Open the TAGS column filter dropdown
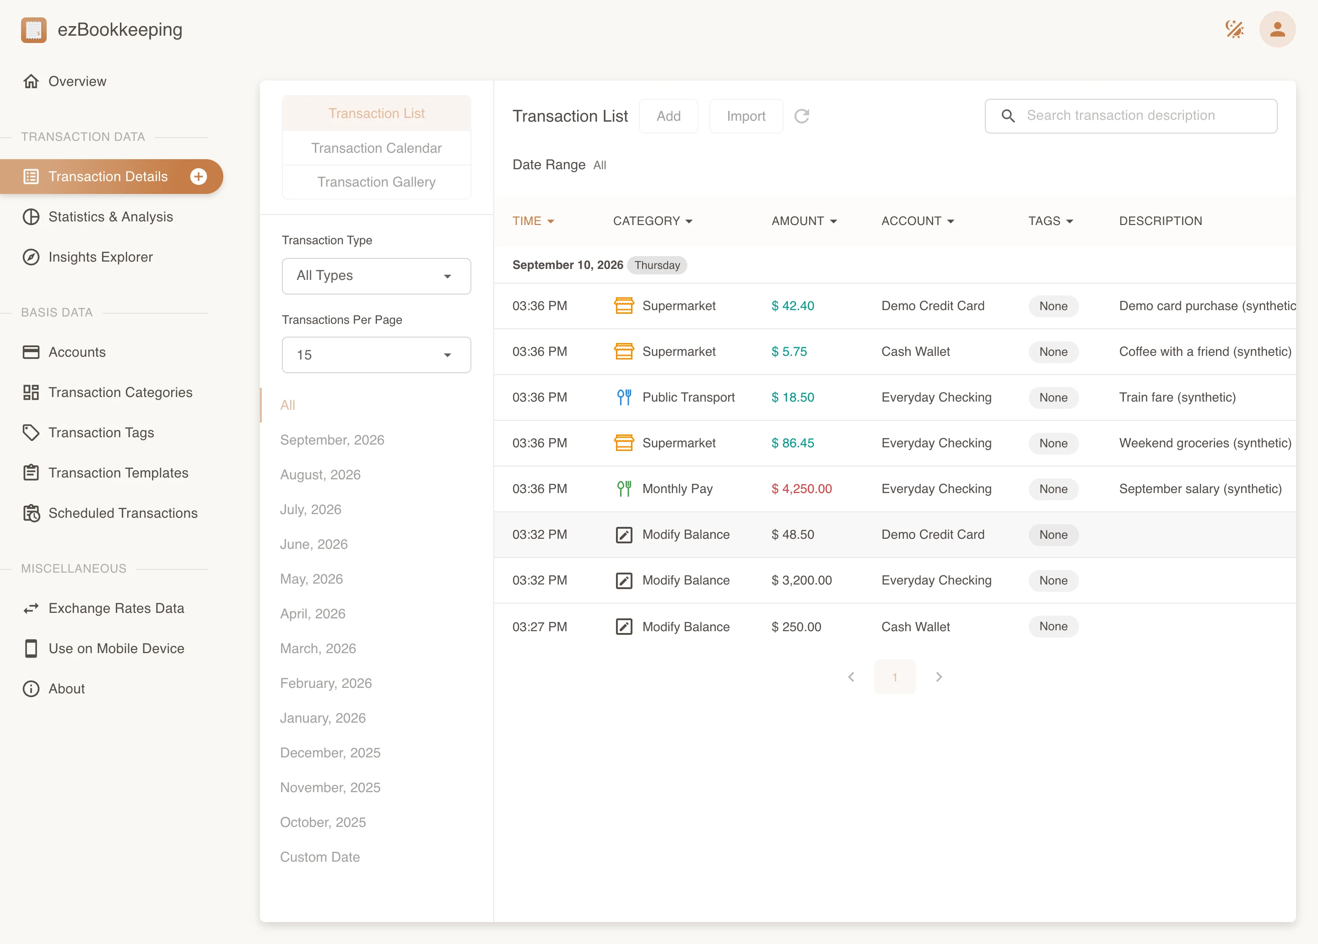 pos(1051,221)
